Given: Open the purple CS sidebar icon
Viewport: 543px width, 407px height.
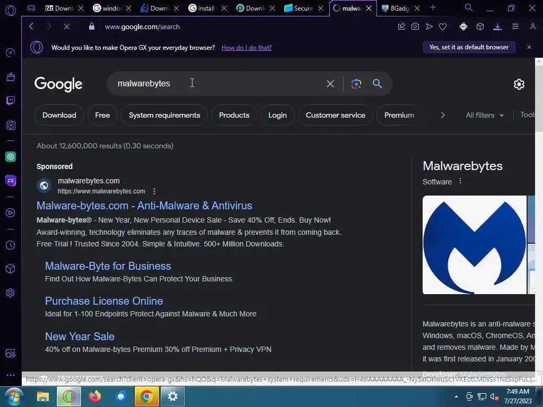Looking at the screenshot, I should pyautogui.click(x=11, y=180).
